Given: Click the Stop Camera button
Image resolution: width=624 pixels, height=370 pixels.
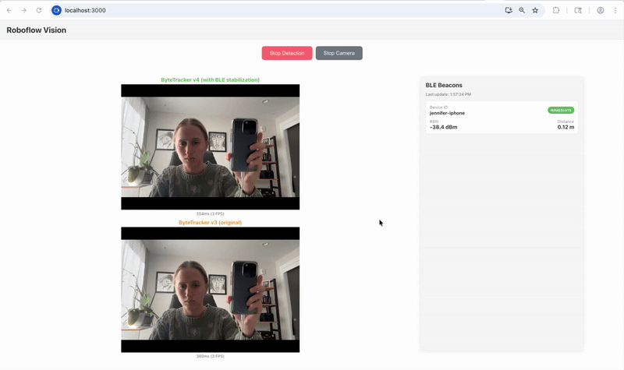Looking at the screenshot, I should click(339, 53).
